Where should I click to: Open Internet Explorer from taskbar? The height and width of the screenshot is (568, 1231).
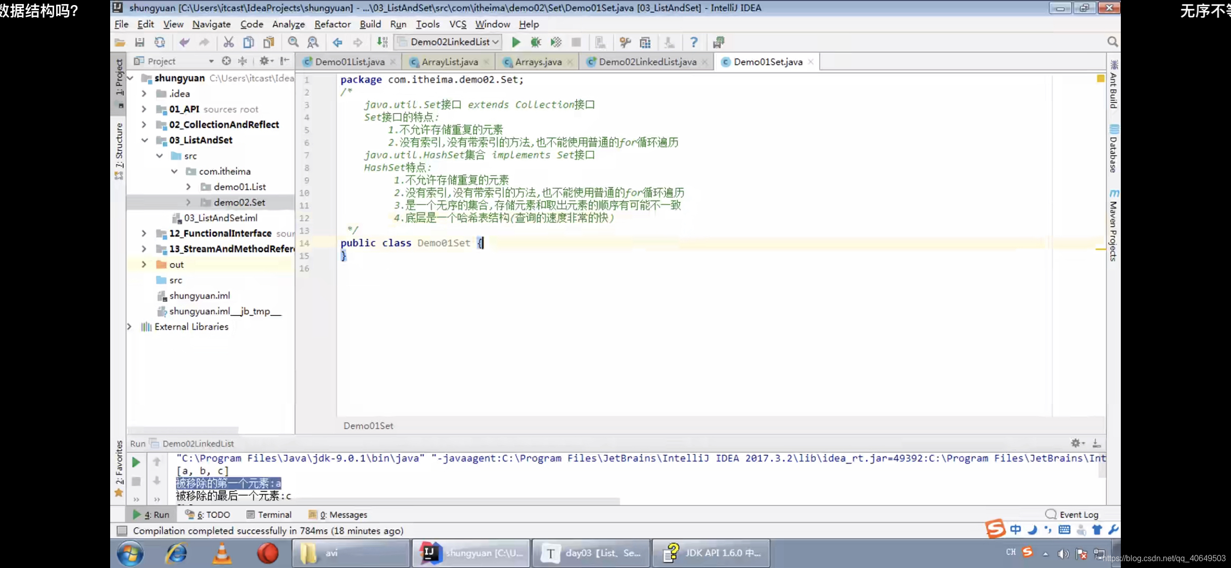[x=176, y=553]
